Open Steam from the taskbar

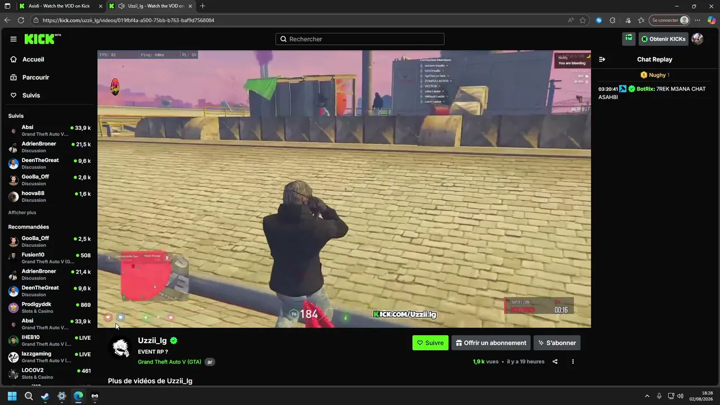click(x=45, y=396)
